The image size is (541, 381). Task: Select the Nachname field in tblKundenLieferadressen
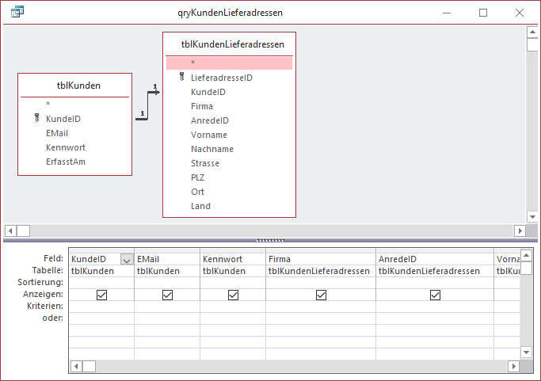211,149
